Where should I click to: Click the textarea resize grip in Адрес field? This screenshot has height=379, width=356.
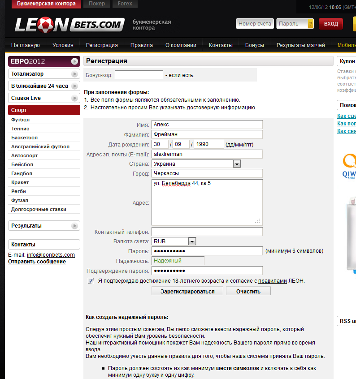pyautogui.click(x=257, y=221)
